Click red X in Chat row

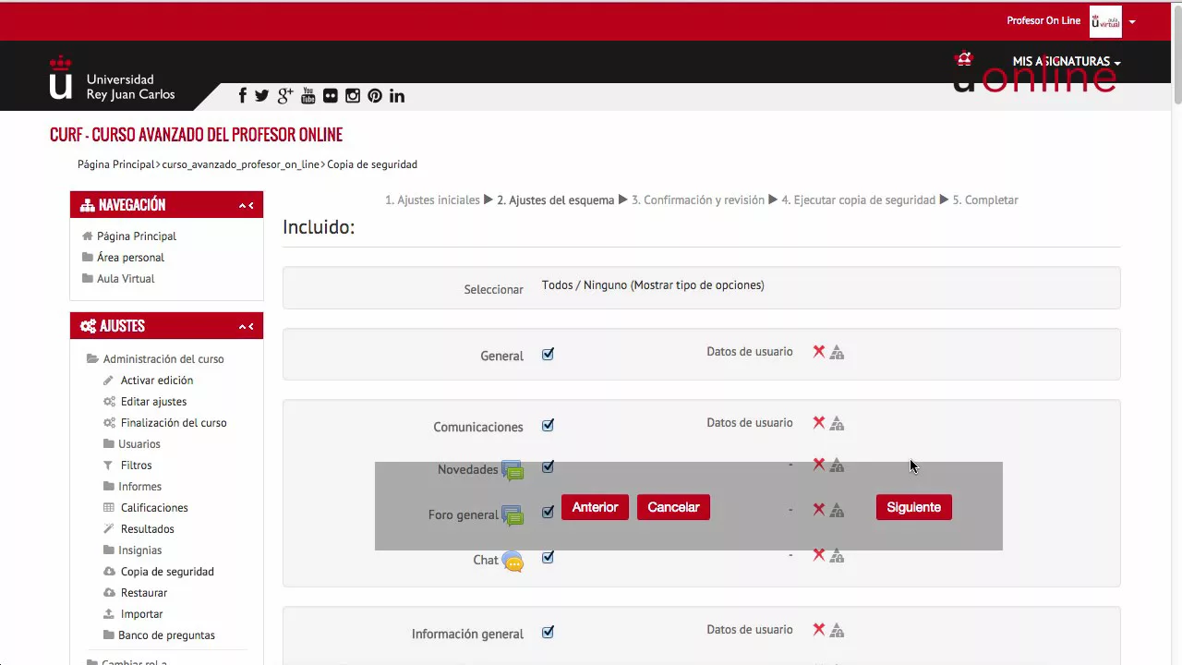click(818, 554)
